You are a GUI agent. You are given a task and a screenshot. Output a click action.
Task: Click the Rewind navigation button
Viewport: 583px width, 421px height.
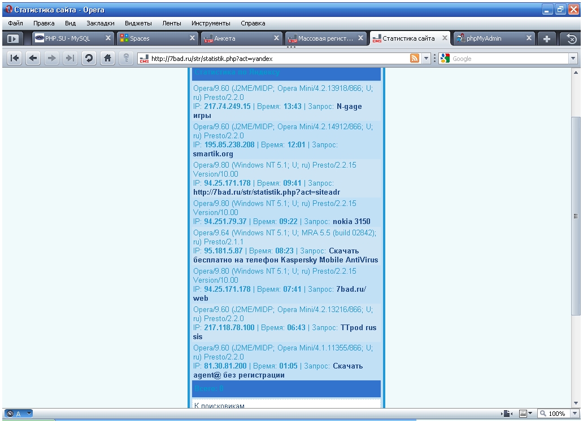(x=15, y=58)
